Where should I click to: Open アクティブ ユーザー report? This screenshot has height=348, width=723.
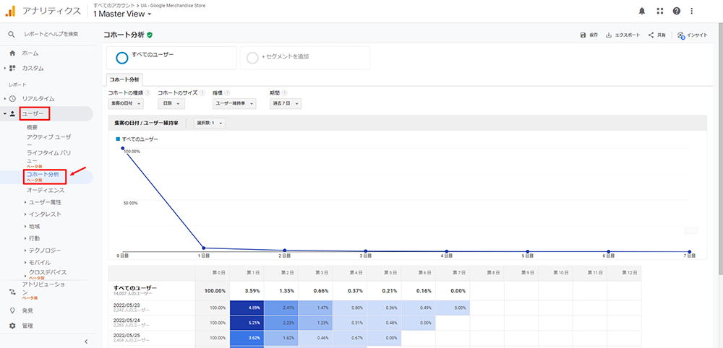click(x=48, y=140)
